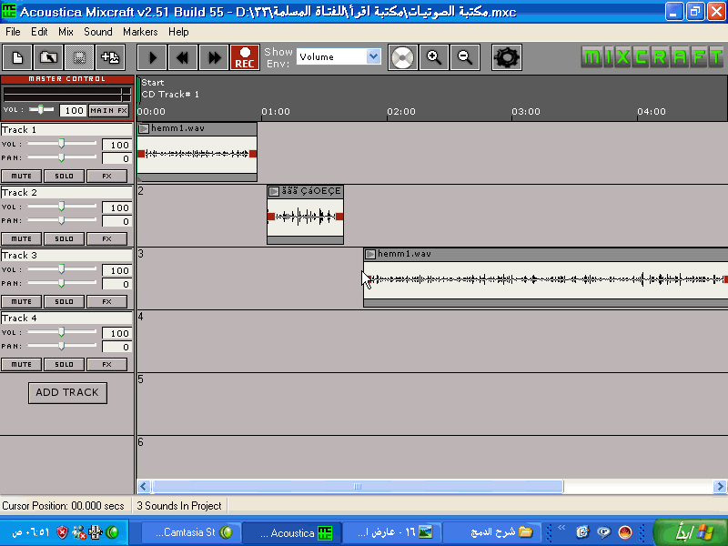This screenshot has width=728, height=546.
Task: Click the Acoustica taskbar button
Action: (x=292, y=532)
